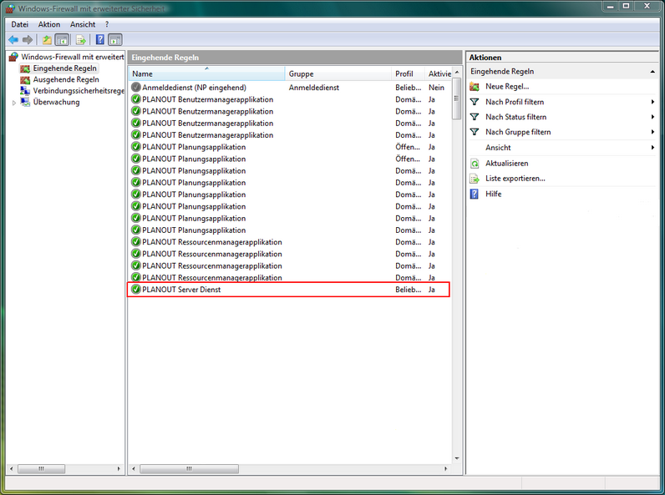Image resolution: width=665 pixels, height=495 pixels.
Task: Select the Ausgehende Regeln tree icon
Action: click(x=25, y=79)
